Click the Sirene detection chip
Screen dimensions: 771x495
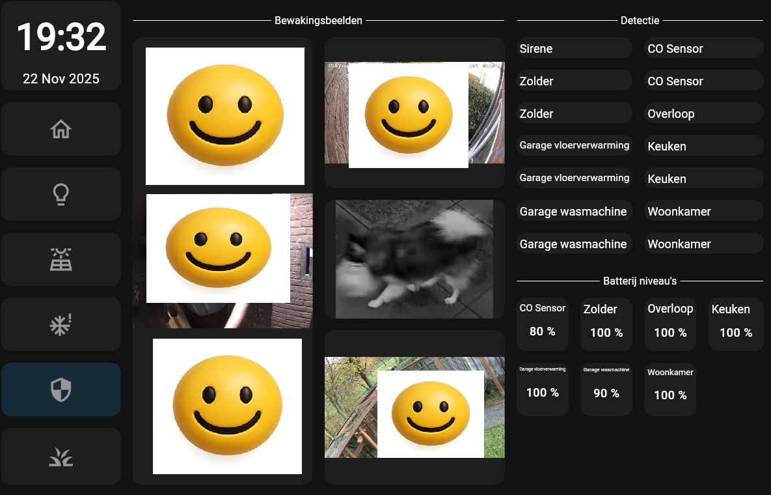[x=575, y=48]
